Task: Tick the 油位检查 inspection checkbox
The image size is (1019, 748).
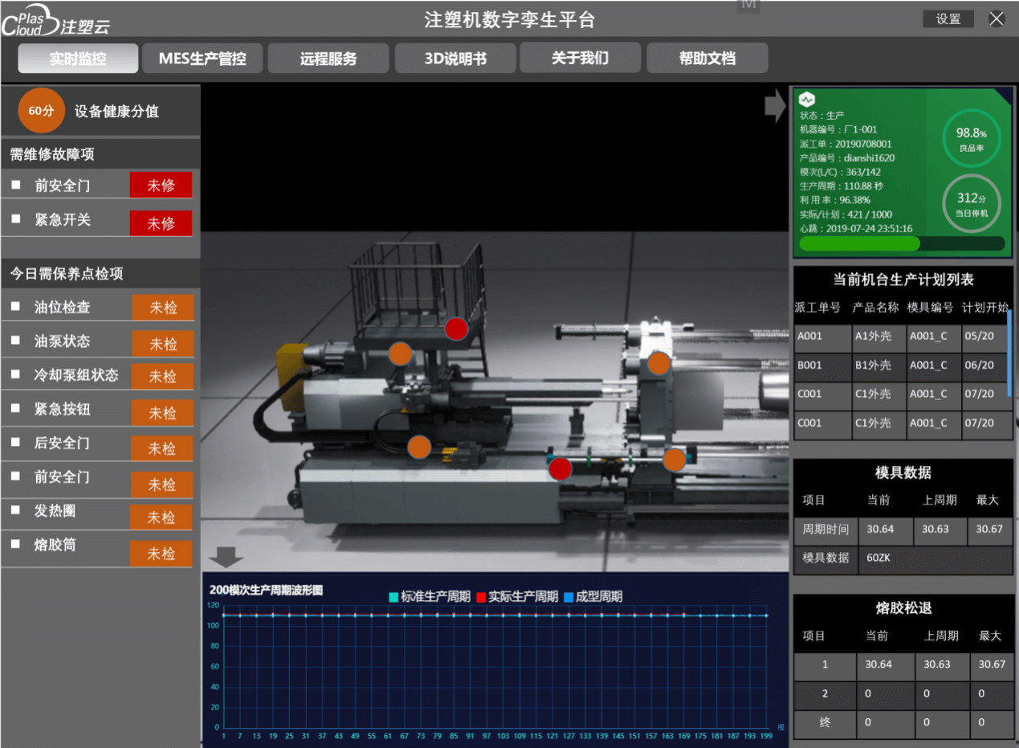Action: (16, 307)
